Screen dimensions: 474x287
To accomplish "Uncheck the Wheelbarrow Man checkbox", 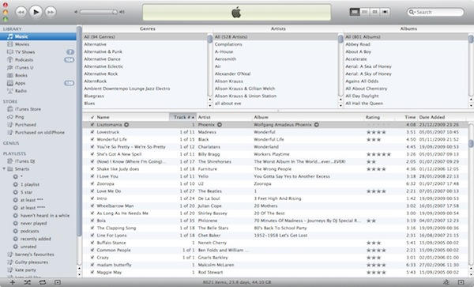I will pos(92,206).
